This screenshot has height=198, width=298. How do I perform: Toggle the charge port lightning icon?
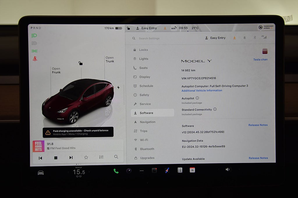118,87
